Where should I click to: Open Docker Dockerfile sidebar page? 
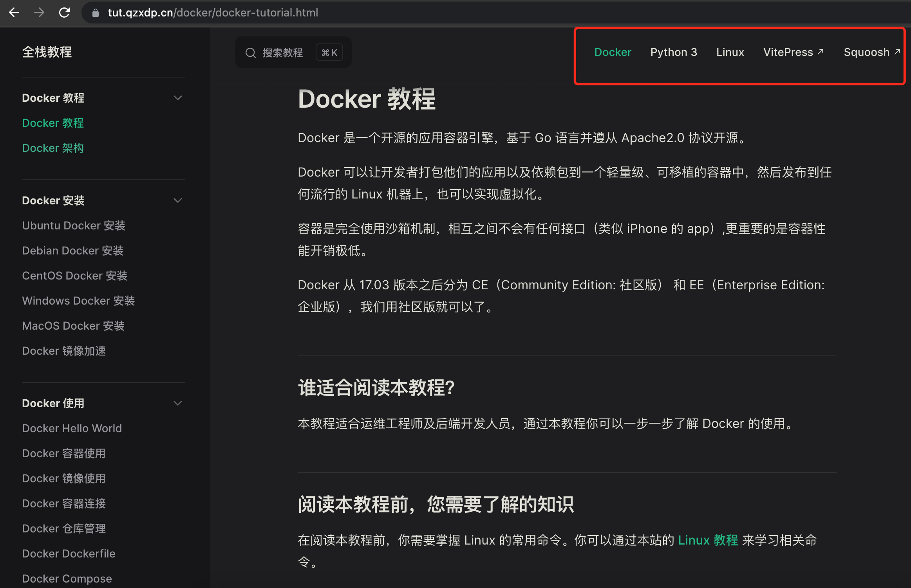(69, 554)
